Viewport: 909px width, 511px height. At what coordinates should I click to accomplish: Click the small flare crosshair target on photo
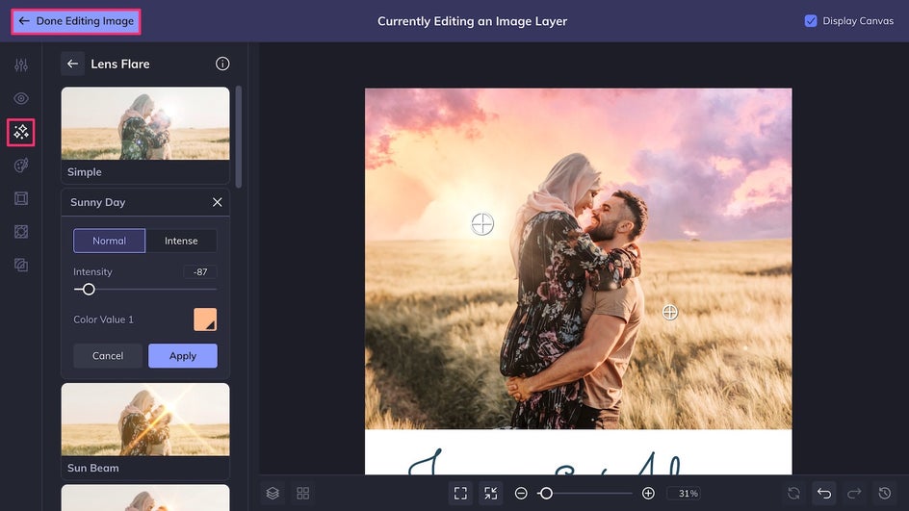(x=669, y=312)
